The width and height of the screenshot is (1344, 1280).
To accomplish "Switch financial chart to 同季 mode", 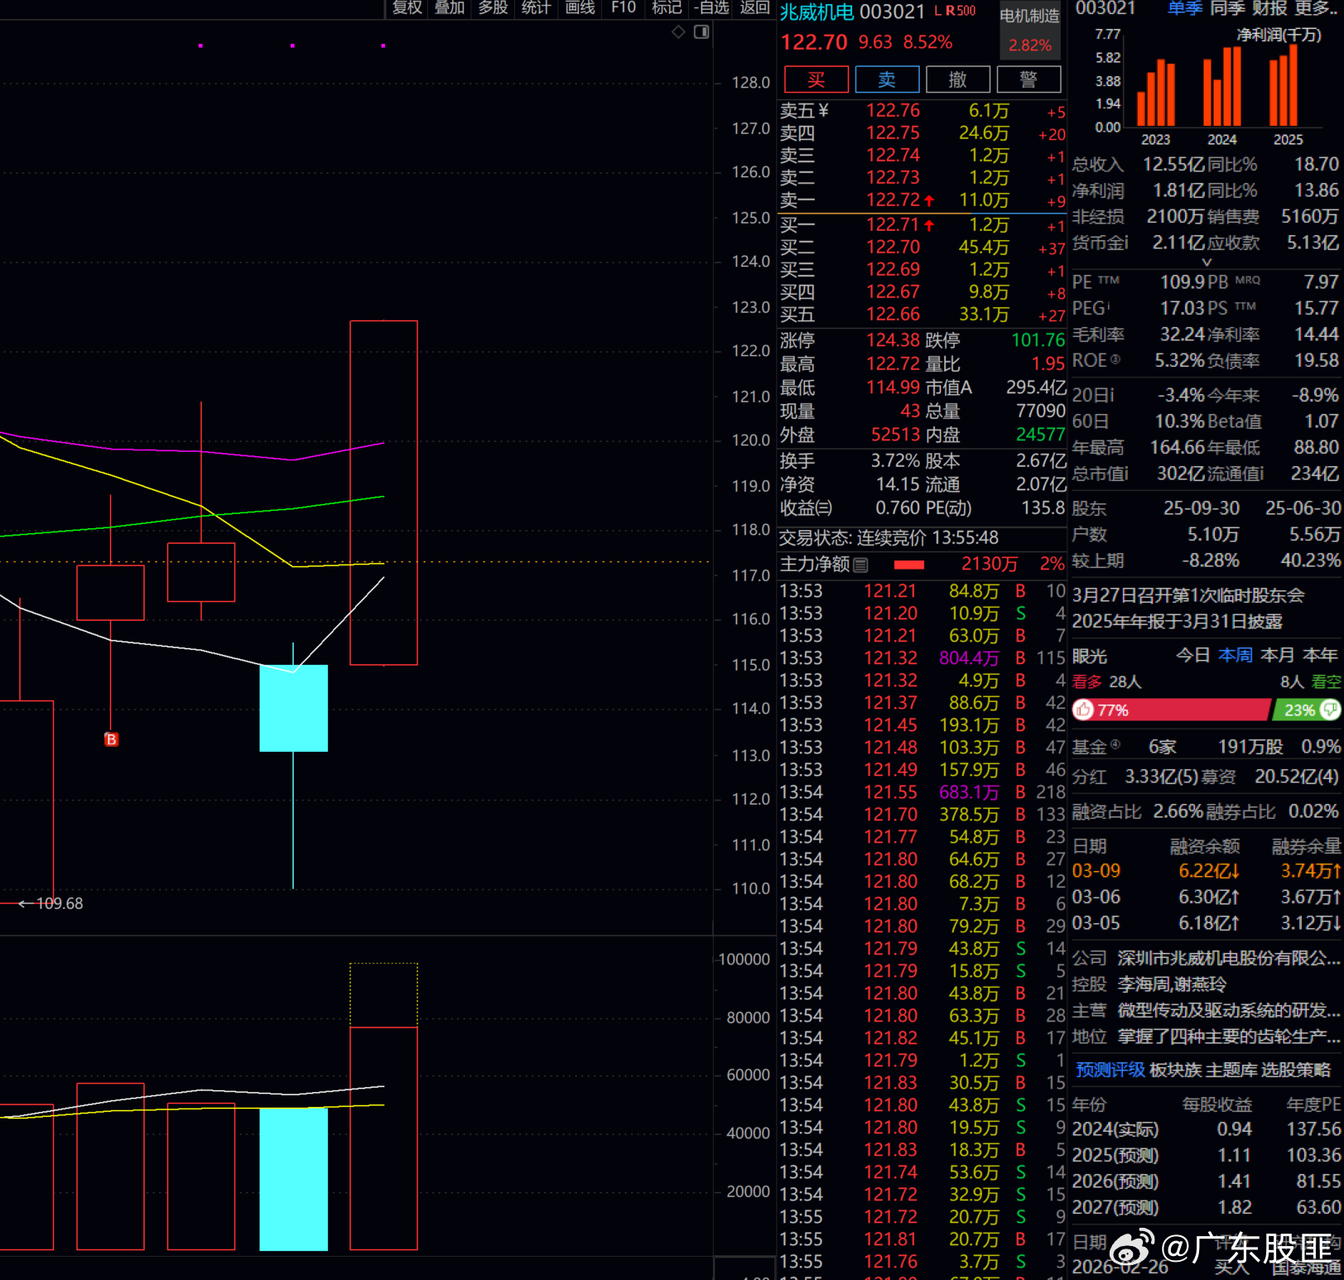I will 1227,9.
